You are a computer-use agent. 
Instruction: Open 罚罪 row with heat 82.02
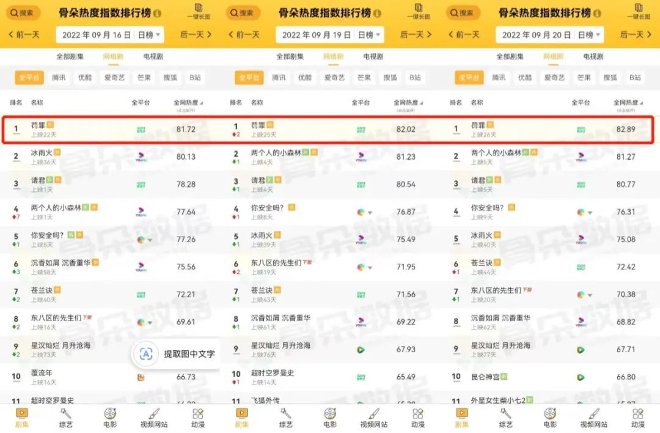click(x=330, y=129)
